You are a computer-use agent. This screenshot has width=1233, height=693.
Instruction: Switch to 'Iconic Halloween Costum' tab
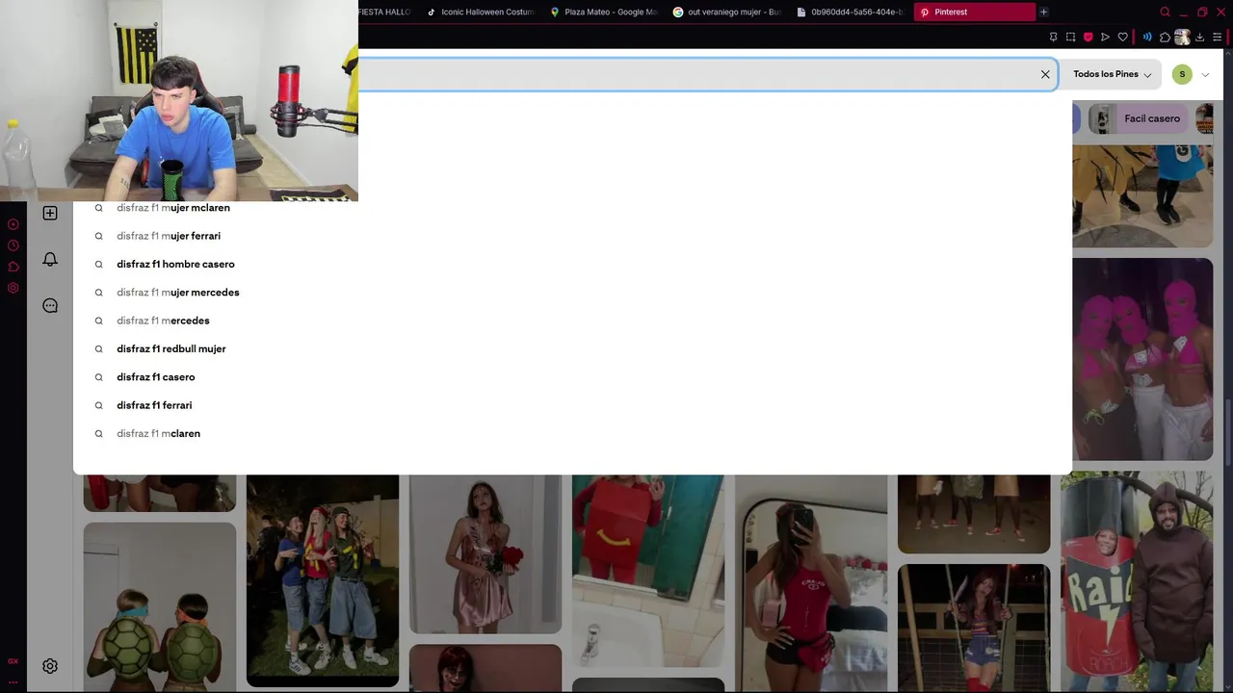[x=480, y=12]
